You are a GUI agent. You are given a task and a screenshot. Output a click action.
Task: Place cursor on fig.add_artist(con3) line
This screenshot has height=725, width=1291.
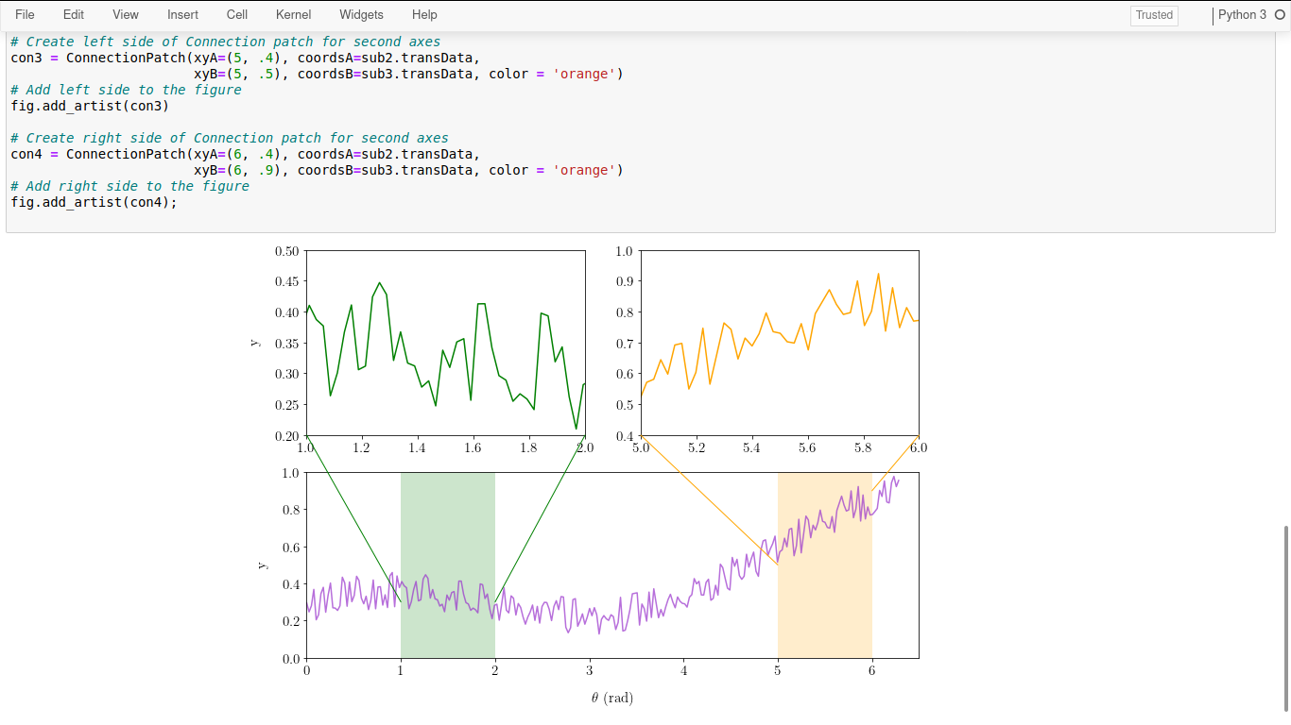90,106
